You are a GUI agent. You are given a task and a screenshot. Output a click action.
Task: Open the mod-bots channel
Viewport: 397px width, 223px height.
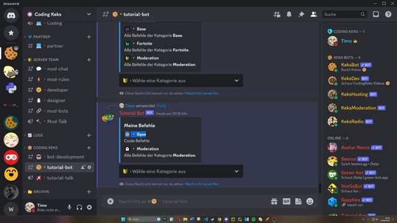[x=60, y=111]
